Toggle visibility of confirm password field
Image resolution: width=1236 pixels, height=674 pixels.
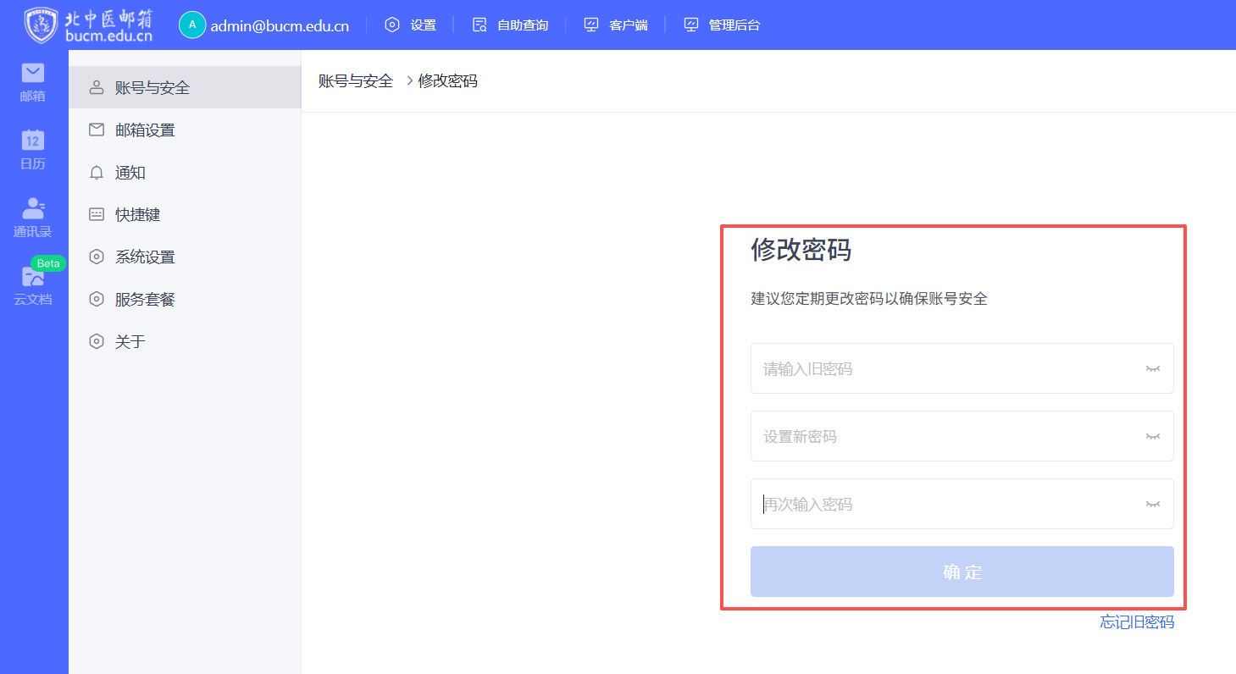pos(1152,505)
